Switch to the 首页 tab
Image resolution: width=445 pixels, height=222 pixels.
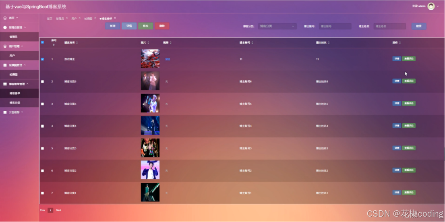(x=50, y=19)
